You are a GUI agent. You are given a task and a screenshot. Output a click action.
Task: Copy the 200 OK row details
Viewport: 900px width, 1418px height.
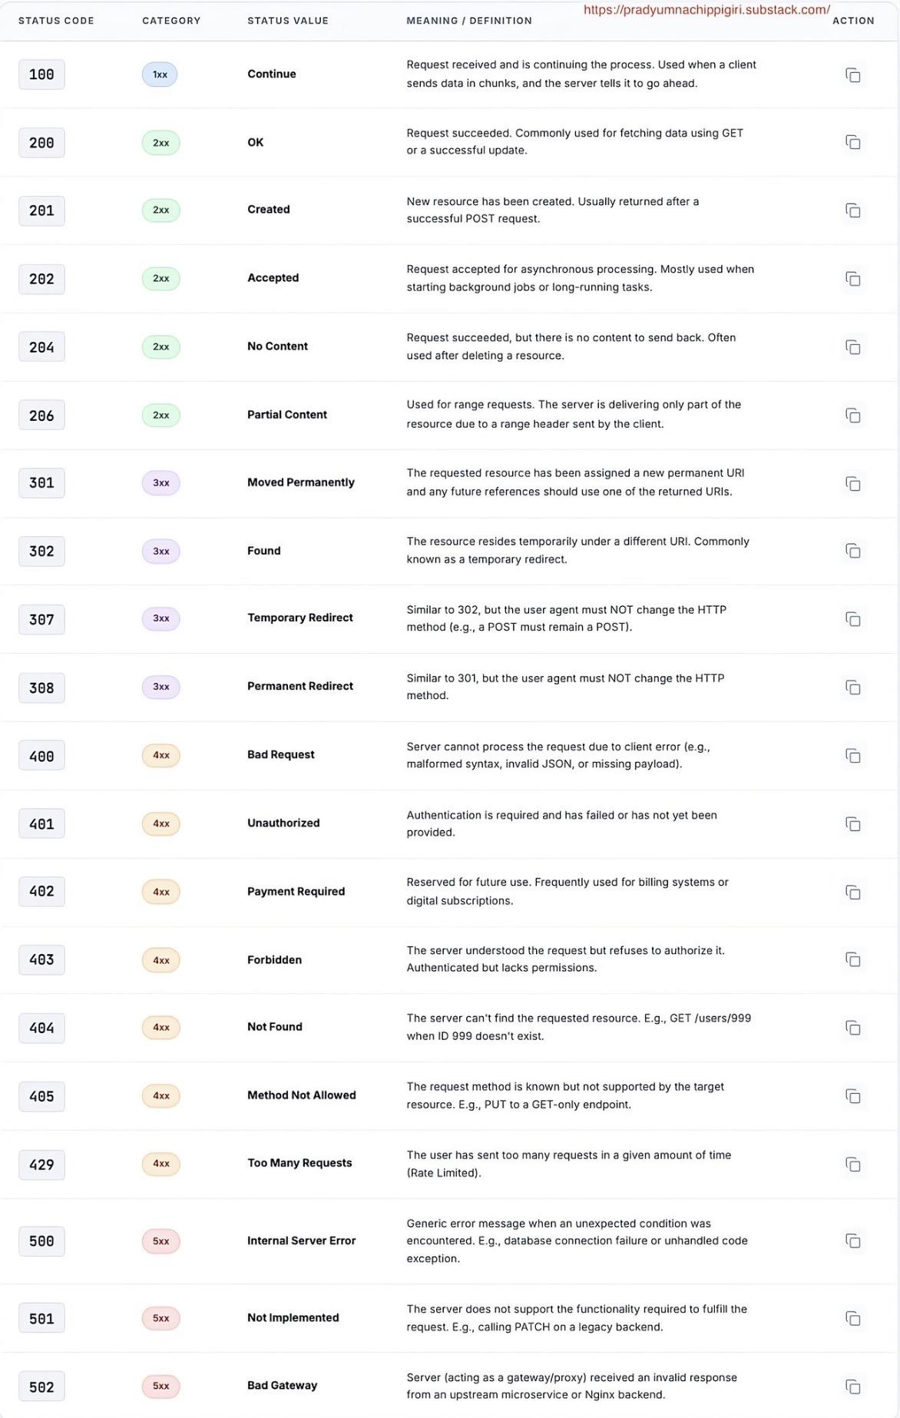click(852, 143)
